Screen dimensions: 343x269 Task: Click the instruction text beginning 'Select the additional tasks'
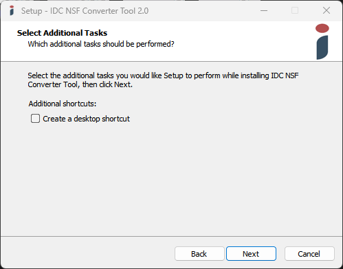[163, 80]
